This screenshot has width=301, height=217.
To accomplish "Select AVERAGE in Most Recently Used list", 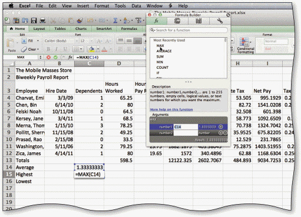I will coord(164,51).
